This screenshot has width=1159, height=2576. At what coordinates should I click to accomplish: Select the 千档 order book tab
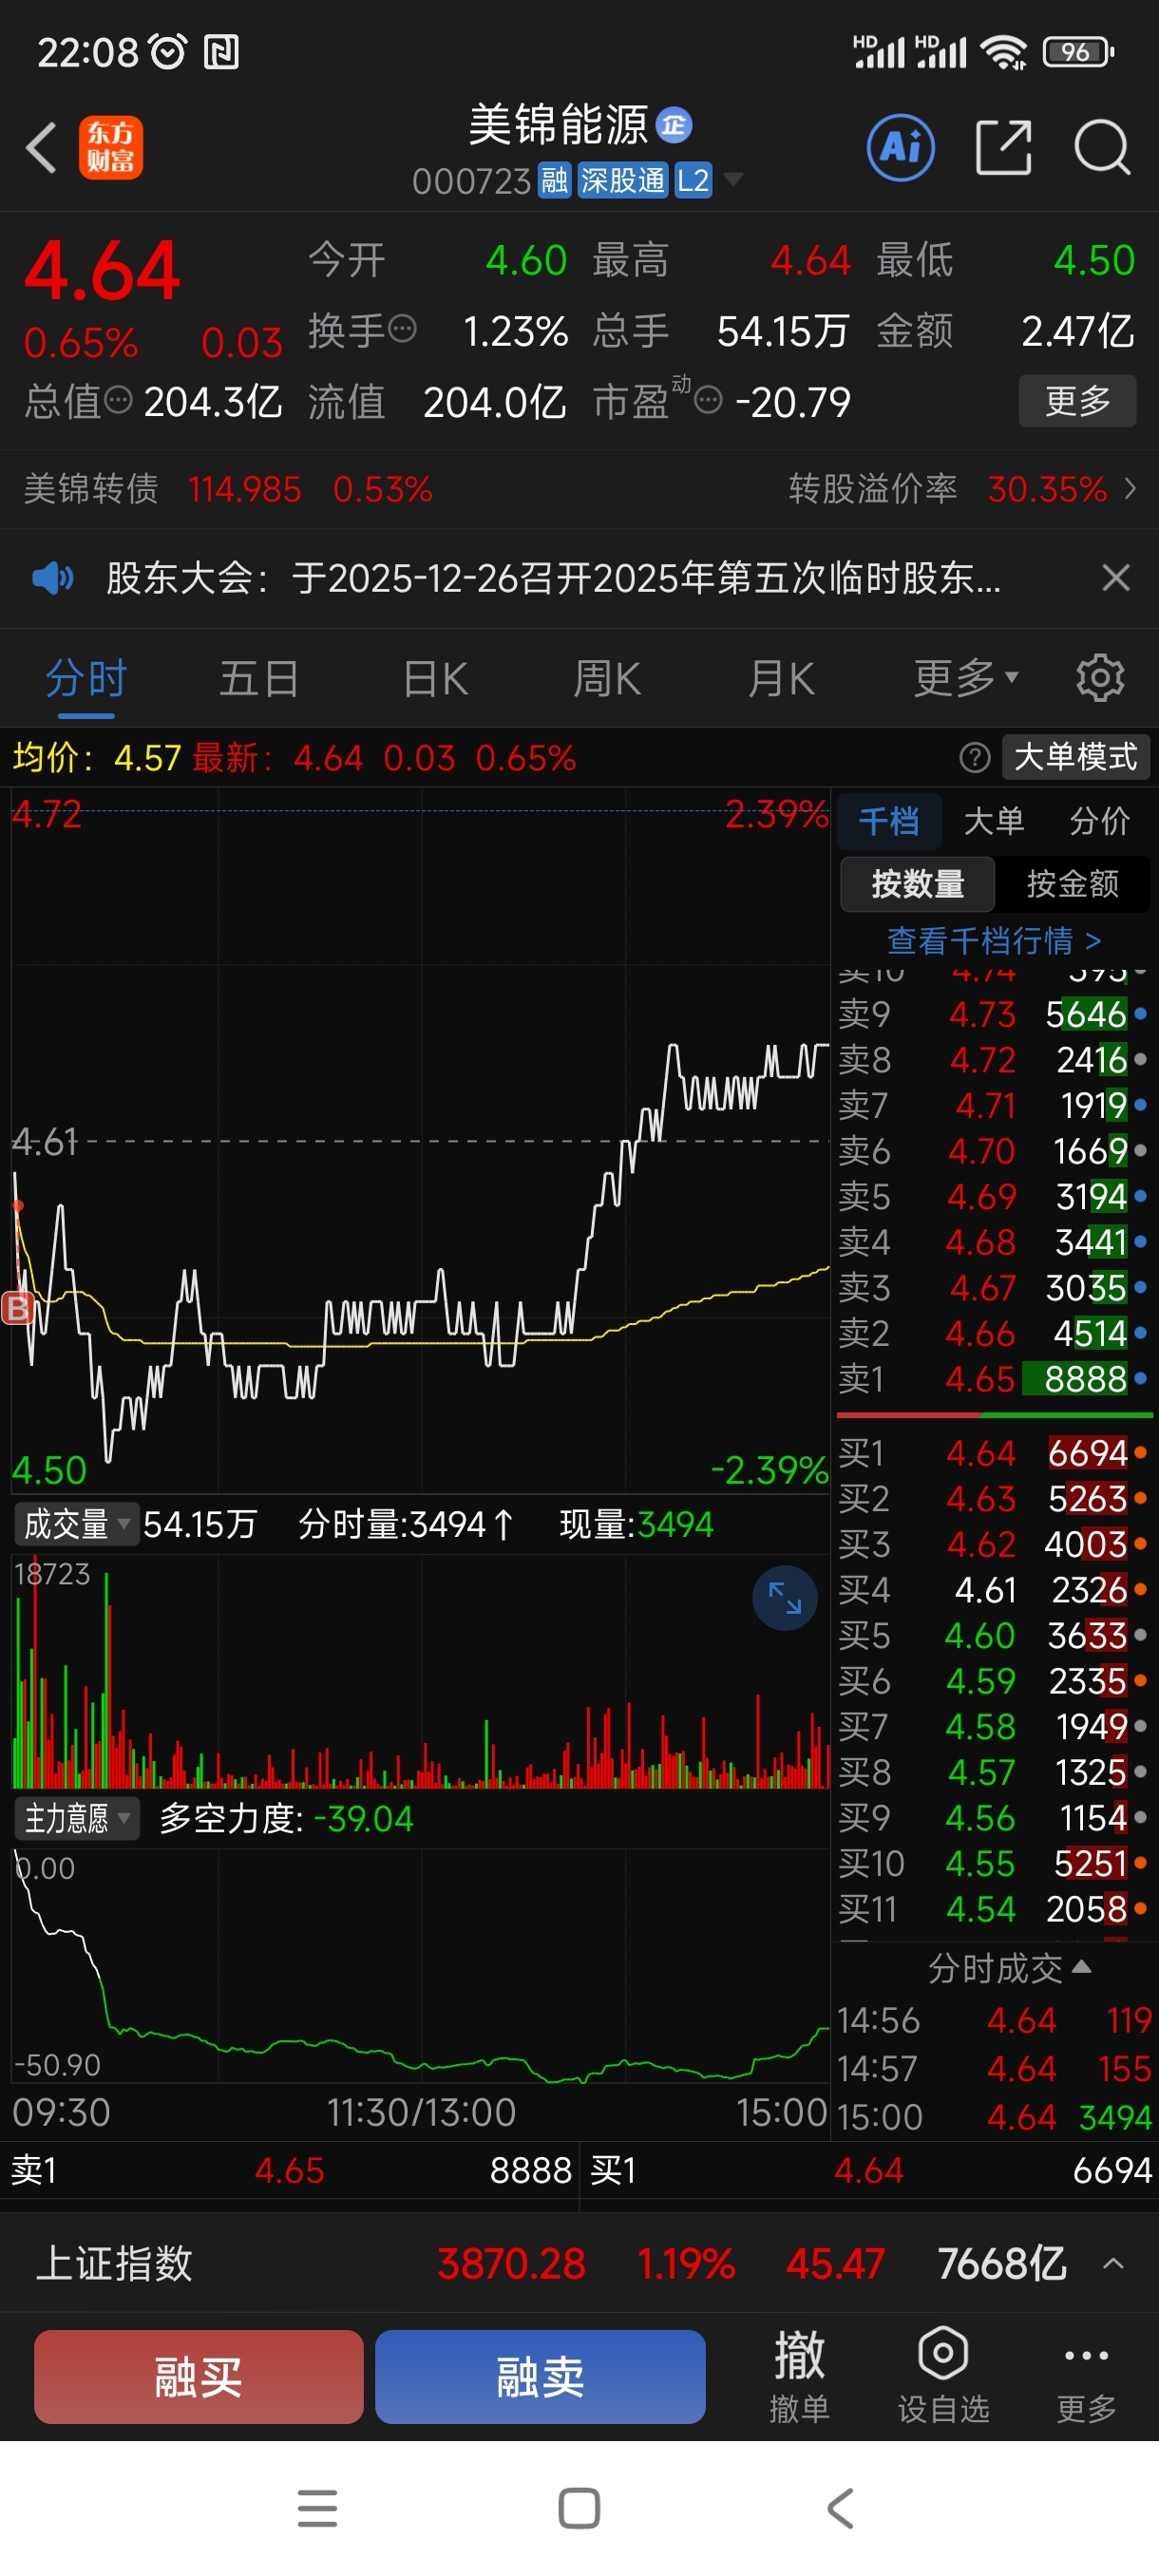coord(888,822)
